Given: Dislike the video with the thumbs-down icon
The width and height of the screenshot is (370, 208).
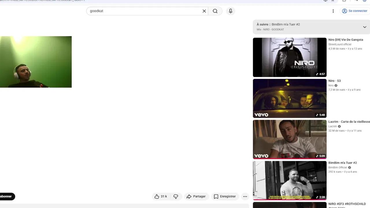Looking at the screenshot, I should (176, 196).
